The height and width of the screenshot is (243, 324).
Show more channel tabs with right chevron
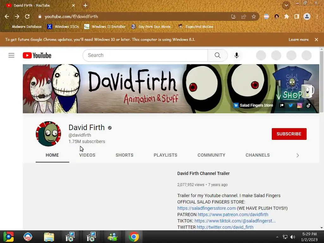pos(298,155)
